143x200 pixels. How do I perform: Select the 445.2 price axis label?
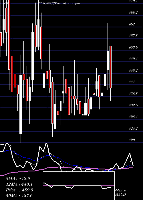[x=133, y=71]
